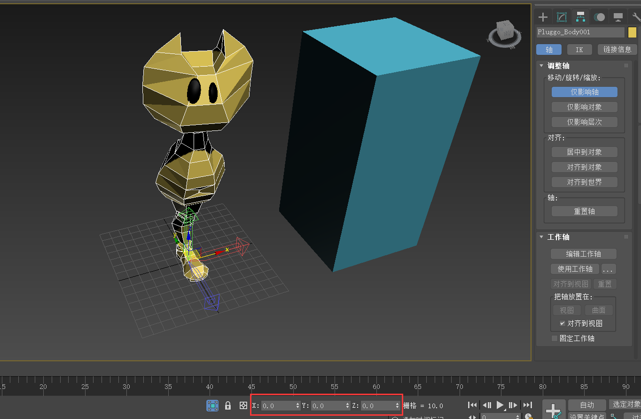Open the 链接信息 tab
Viewport: 641px width, 419px height.
pyautogui.click(x=617, y=49)
